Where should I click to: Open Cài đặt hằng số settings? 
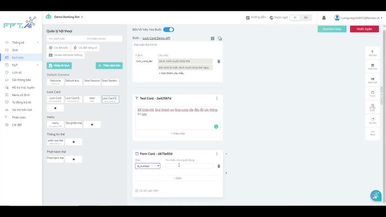pyautogui.click(x=85, y=48)
